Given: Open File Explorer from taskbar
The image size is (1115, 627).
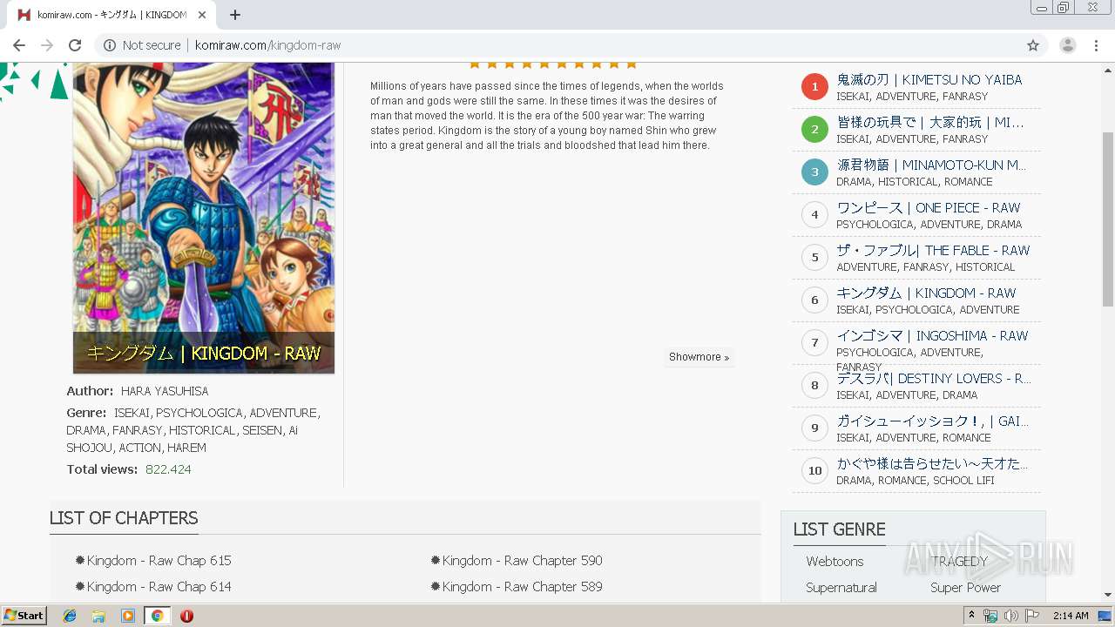Looking at the screenshot, I should point(98,616).
